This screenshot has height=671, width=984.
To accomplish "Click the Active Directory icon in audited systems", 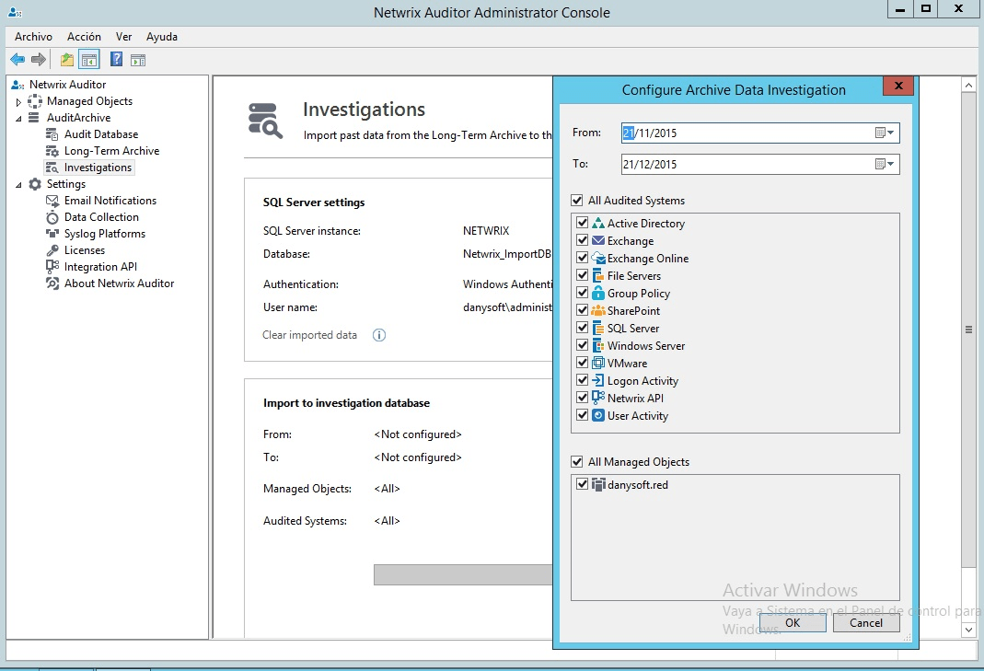I will click(598, 223).
